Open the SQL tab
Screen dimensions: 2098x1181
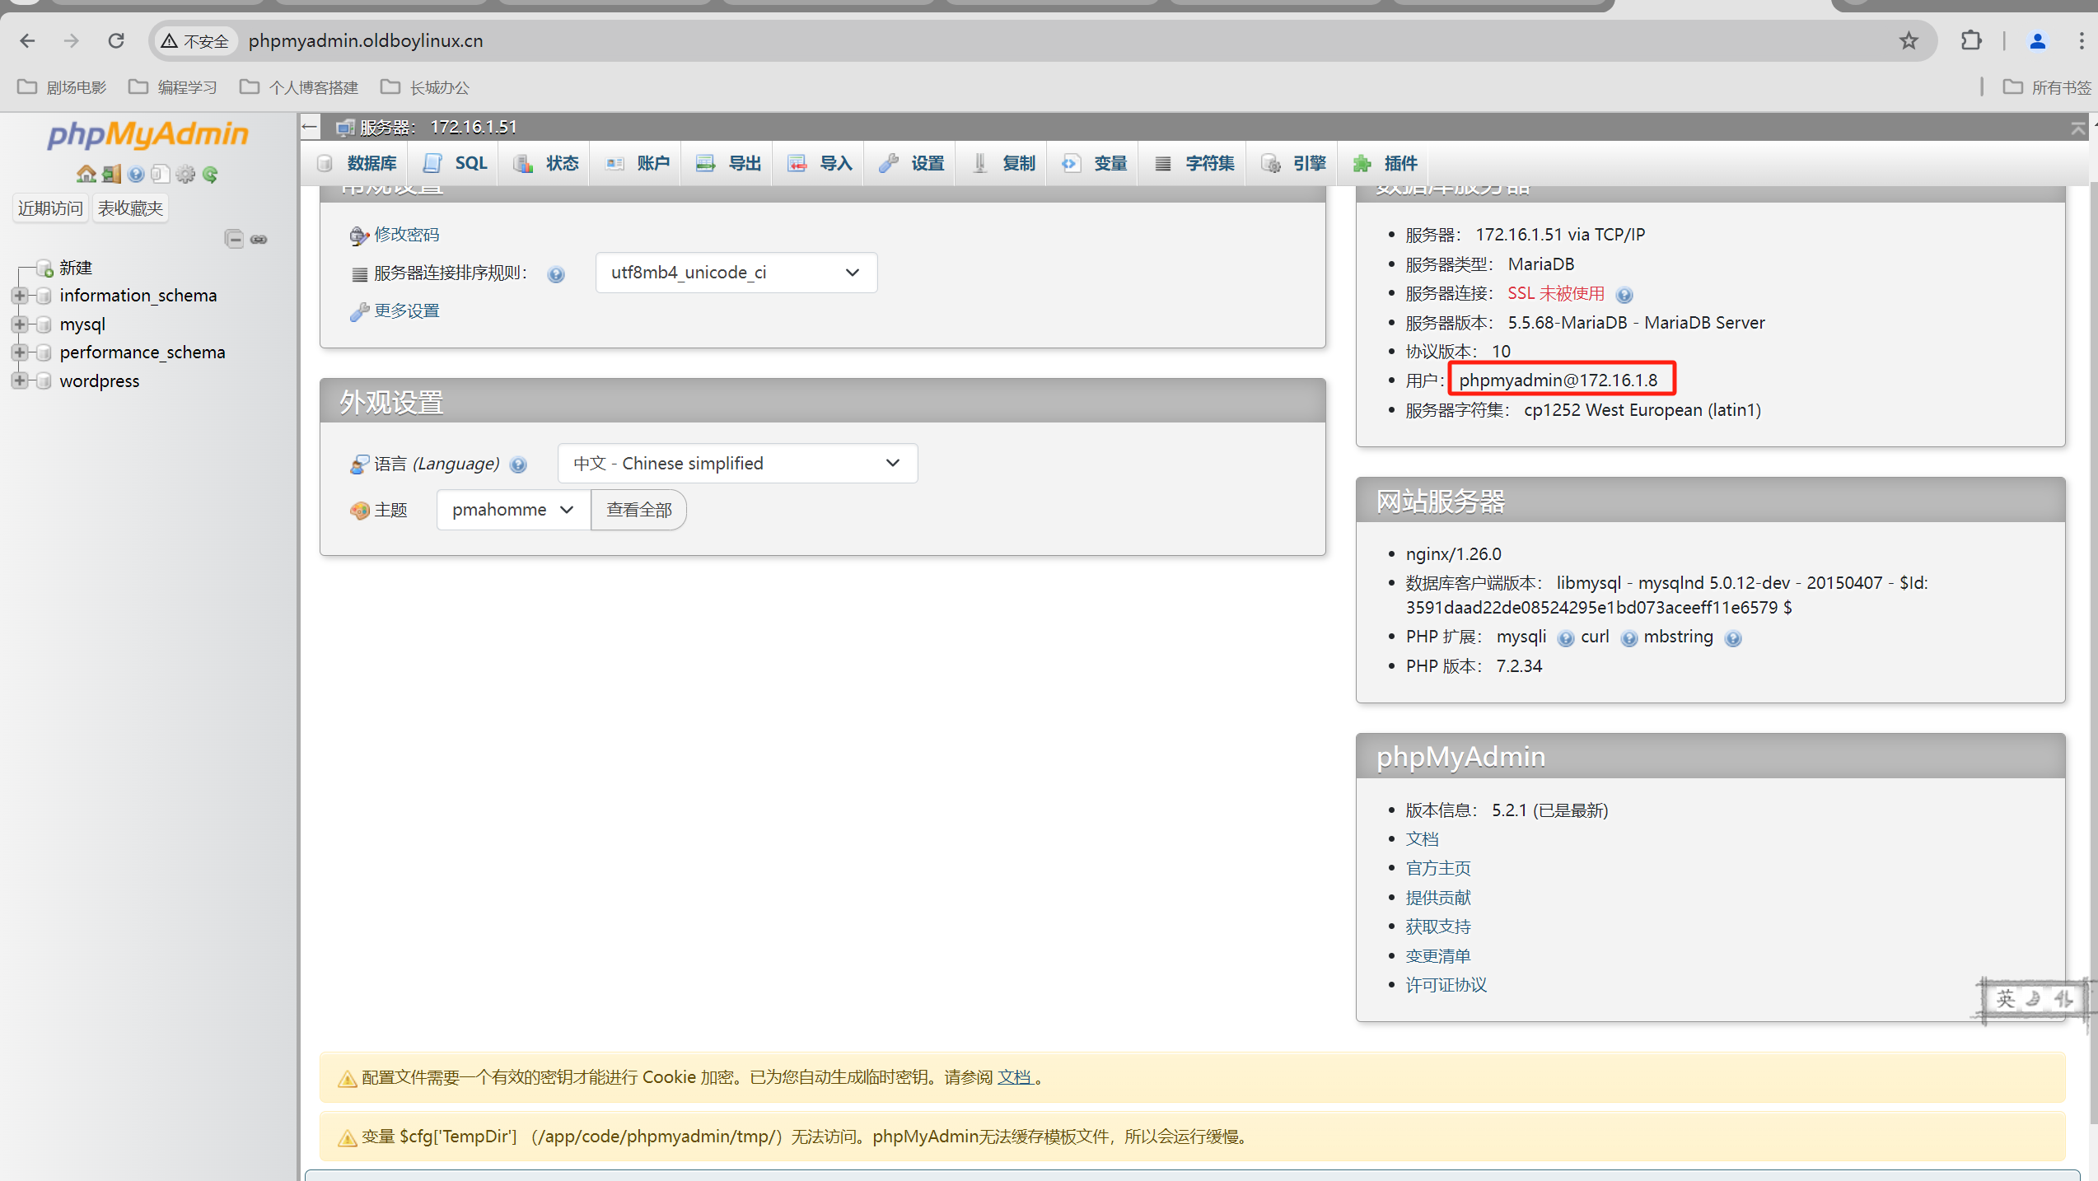coord(456,163)
